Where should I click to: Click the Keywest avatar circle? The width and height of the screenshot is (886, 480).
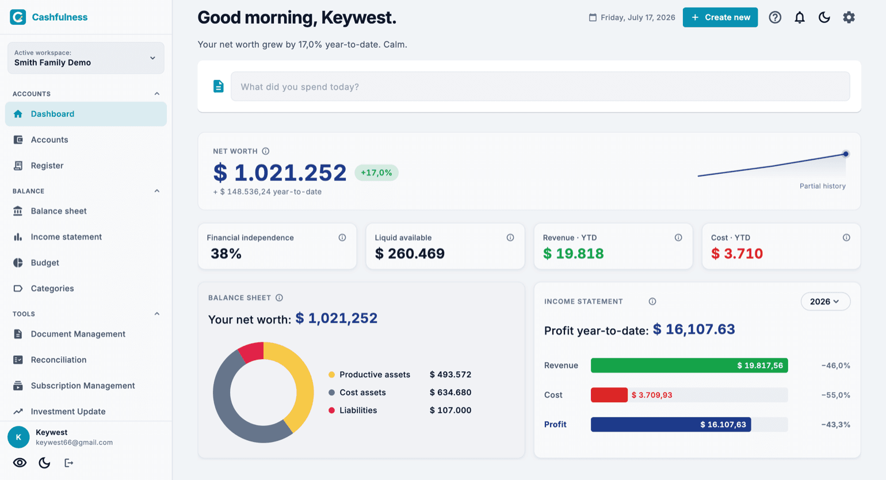click(18, 437)
